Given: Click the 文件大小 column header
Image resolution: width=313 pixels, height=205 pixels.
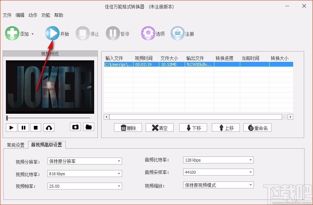Looking at the screenshot, I should pos(170,59).
